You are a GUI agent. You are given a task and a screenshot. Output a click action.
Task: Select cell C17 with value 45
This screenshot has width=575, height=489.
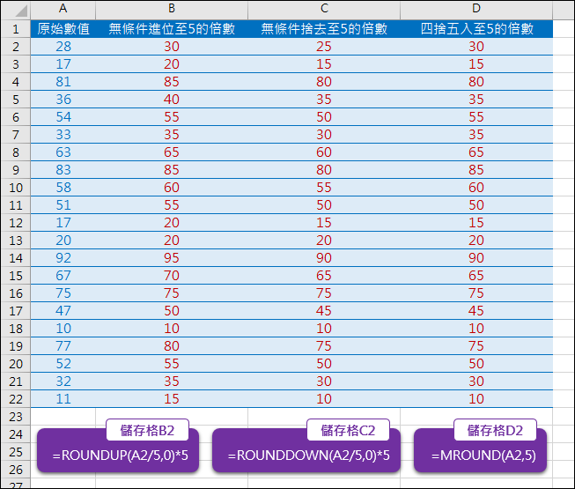[x=324, y=311]
